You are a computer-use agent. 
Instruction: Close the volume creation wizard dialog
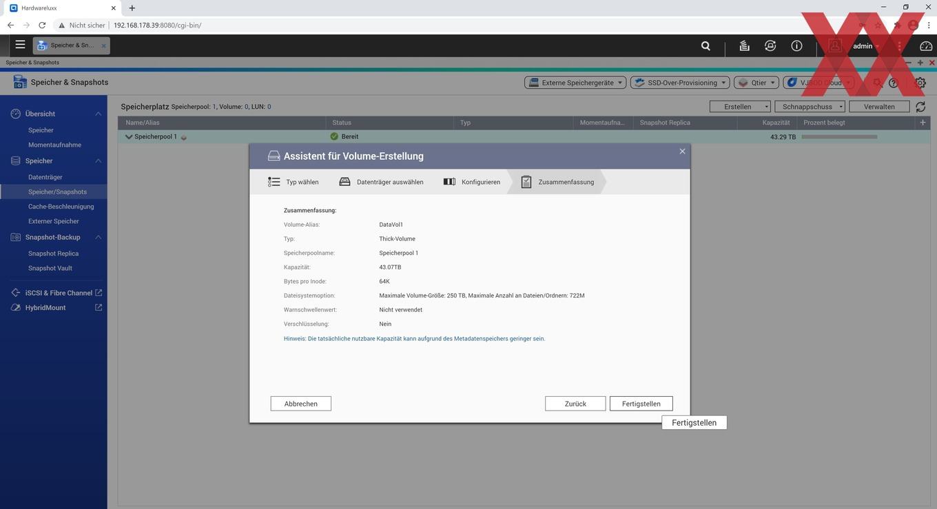tap(682, 152)
